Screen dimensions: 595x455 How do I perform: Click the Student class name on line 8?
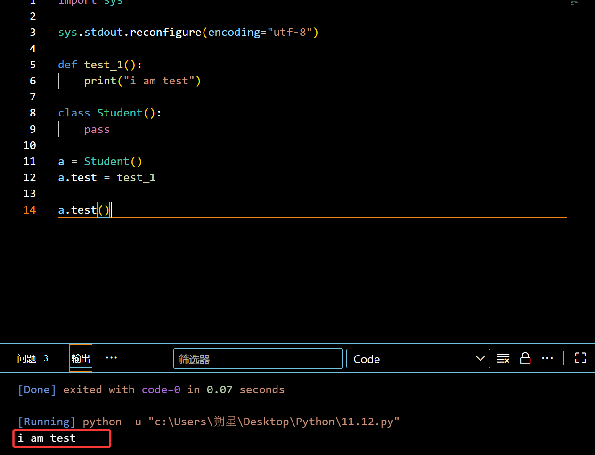click(x=120, y=113)
